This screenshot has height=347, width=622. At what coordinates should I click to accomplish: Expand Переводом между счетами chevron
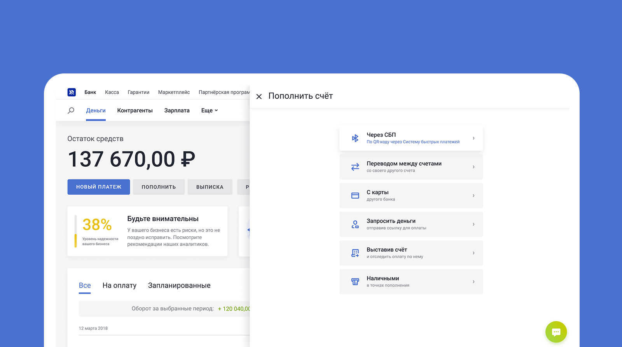[473, 167]
